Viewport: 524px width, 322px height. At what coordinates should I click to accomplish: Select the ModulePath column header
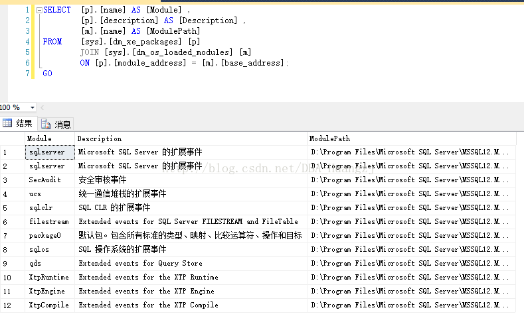(x=411, y=138)
